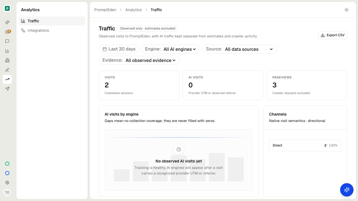Click the clock icon in empty chart
Screen dimensions: 358x201
point(179,149)
